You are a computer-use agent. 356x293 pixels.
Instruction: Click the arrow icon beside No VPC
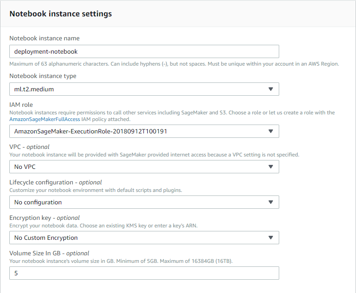(x=271, y=167)
